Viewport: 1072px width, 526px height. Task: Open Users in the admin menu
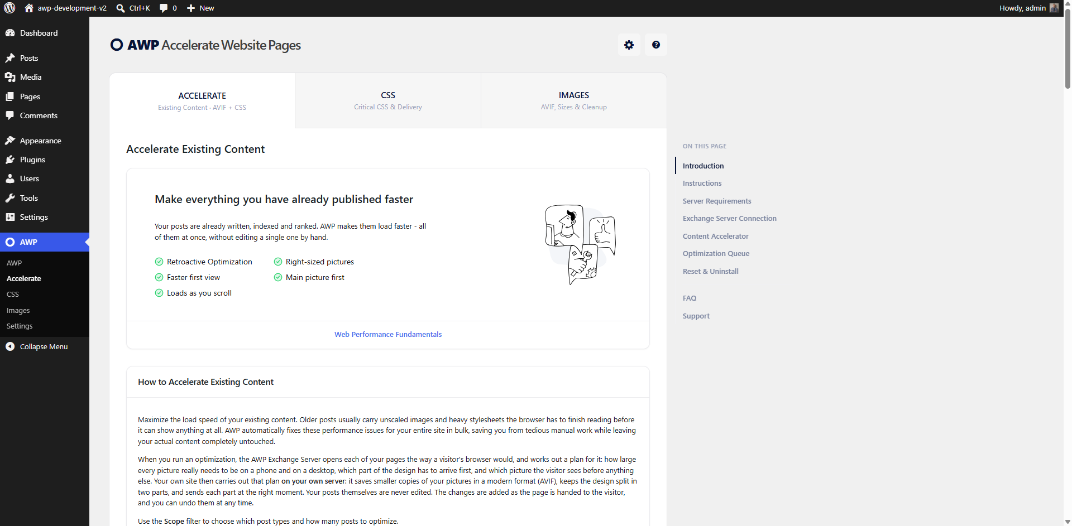click(x=45, y=178)
